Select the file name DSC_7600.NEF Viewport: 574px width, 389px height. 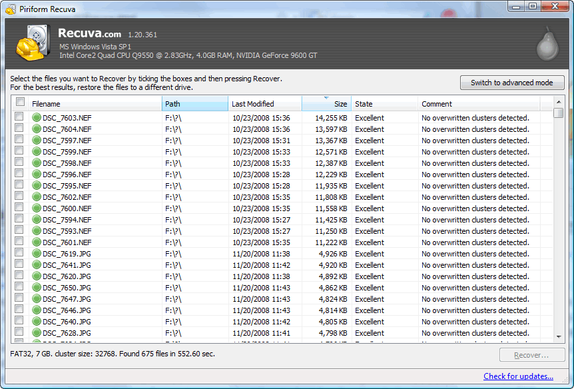pyautogui.click(x=67, y=208)
